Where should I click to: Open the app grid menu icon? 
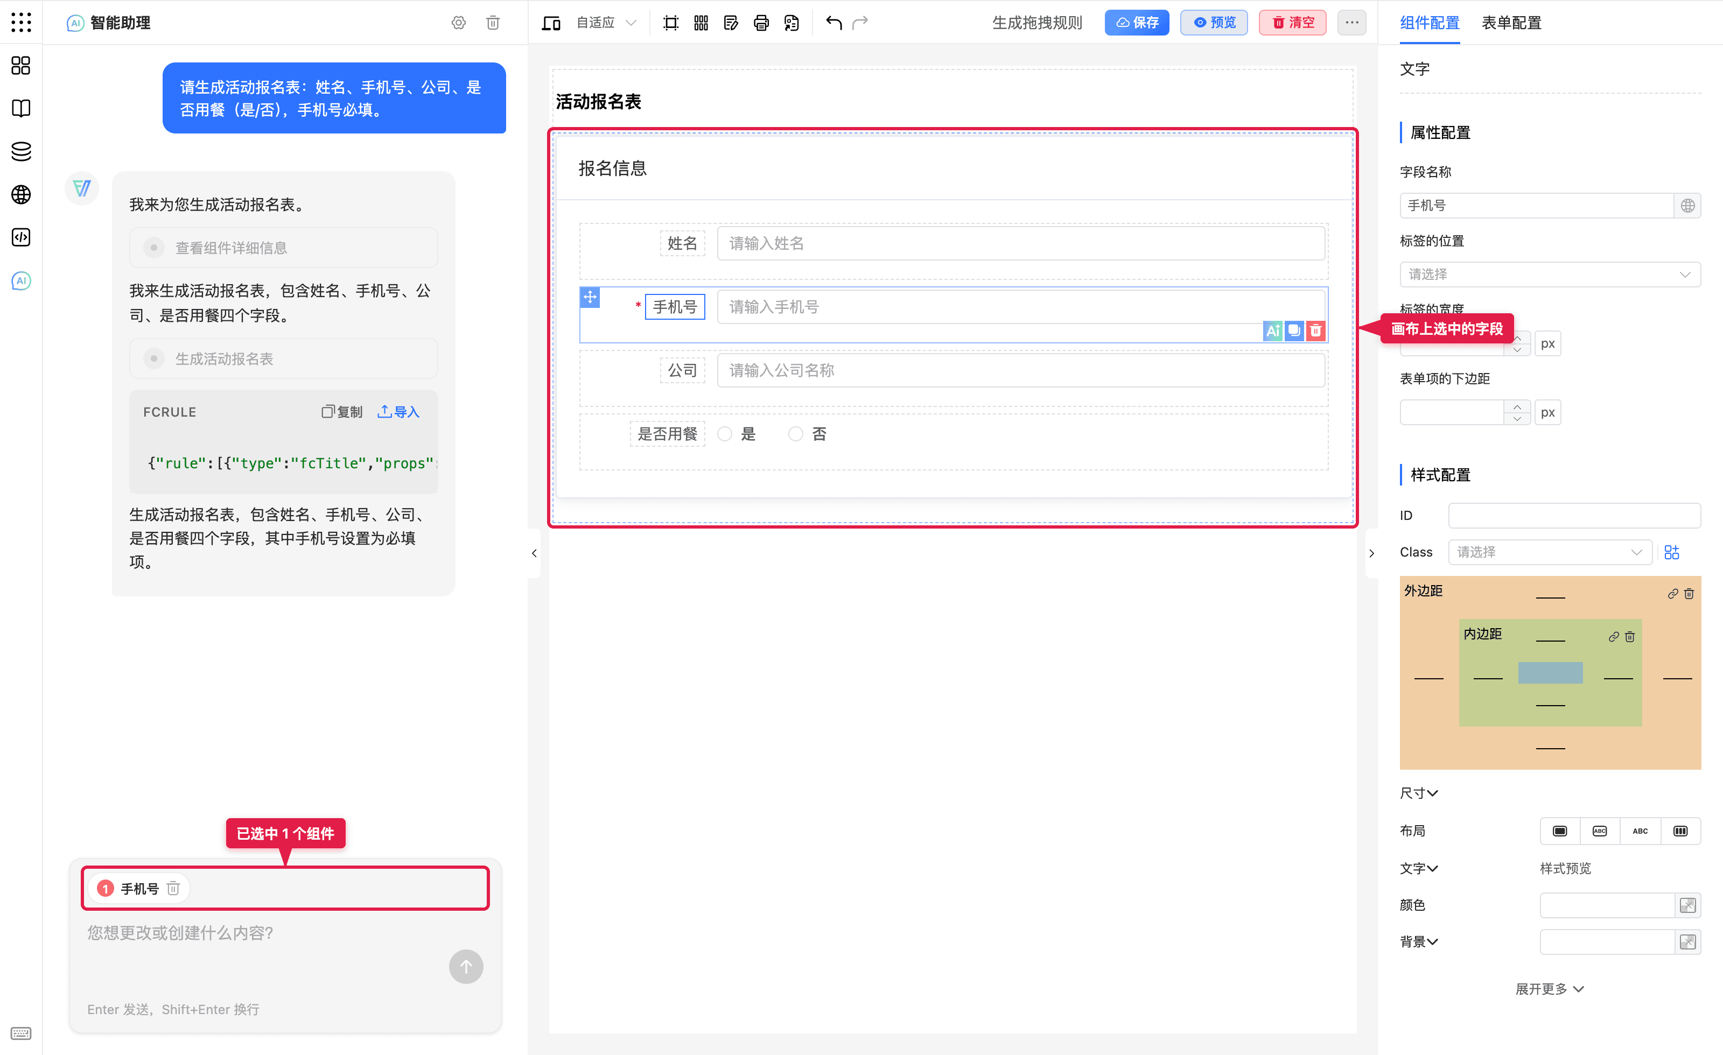(21, 23)
